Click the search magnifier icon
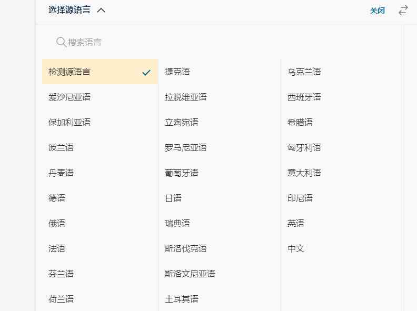Viewport: 417px width, 311px height. click(61, 42)
